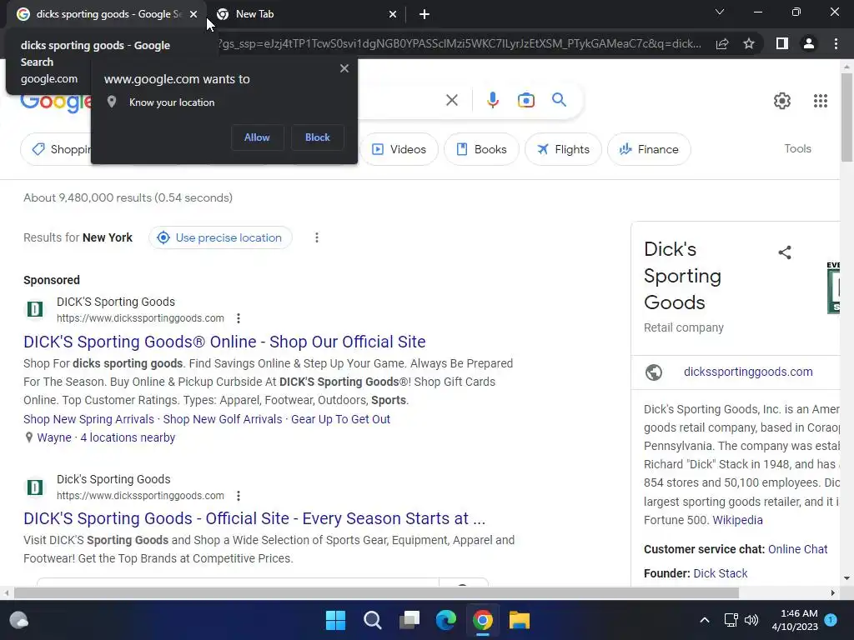Submit search with magnifier icon
854x640 pixels.
[x=560, y=100]
